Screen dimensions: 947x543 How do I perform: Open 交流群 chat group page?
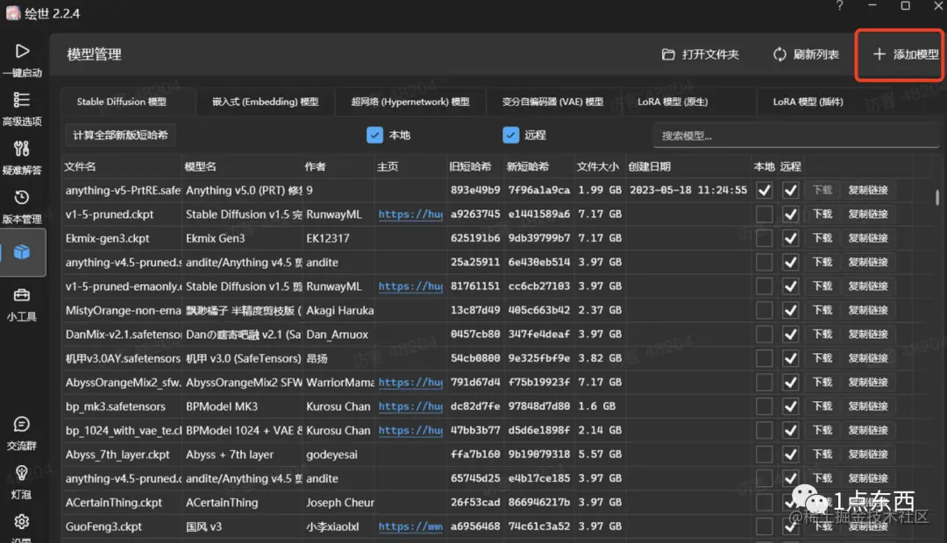coord(22,434)
